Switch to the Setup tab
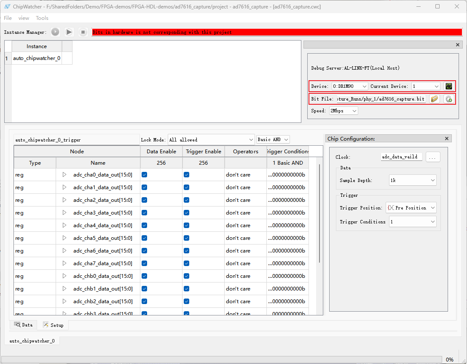Screen dimensions: 467x364 54,325
